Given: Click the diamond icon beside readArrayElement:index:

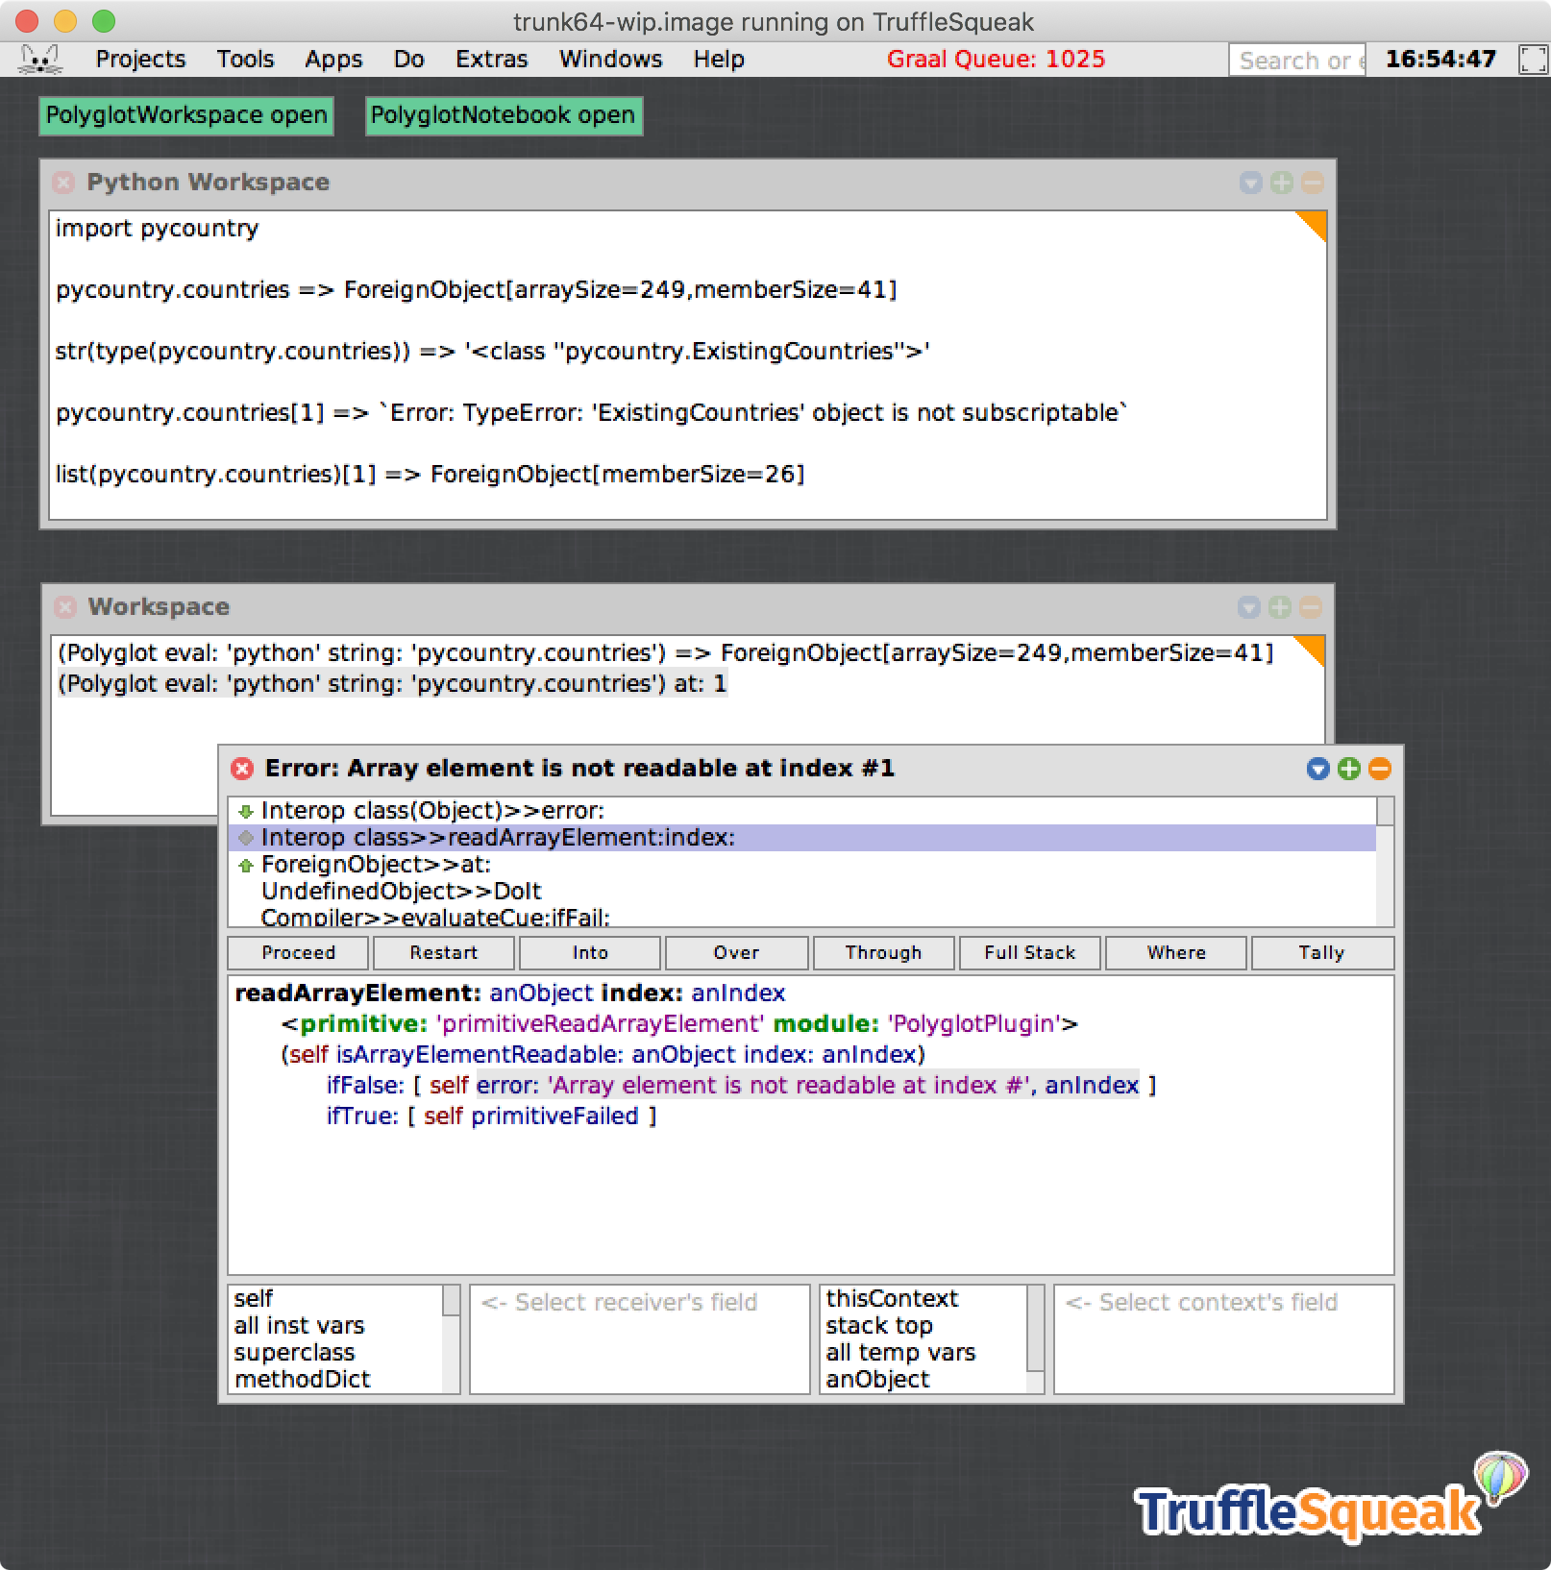Looking at the screenshot, I should [246, 838].
